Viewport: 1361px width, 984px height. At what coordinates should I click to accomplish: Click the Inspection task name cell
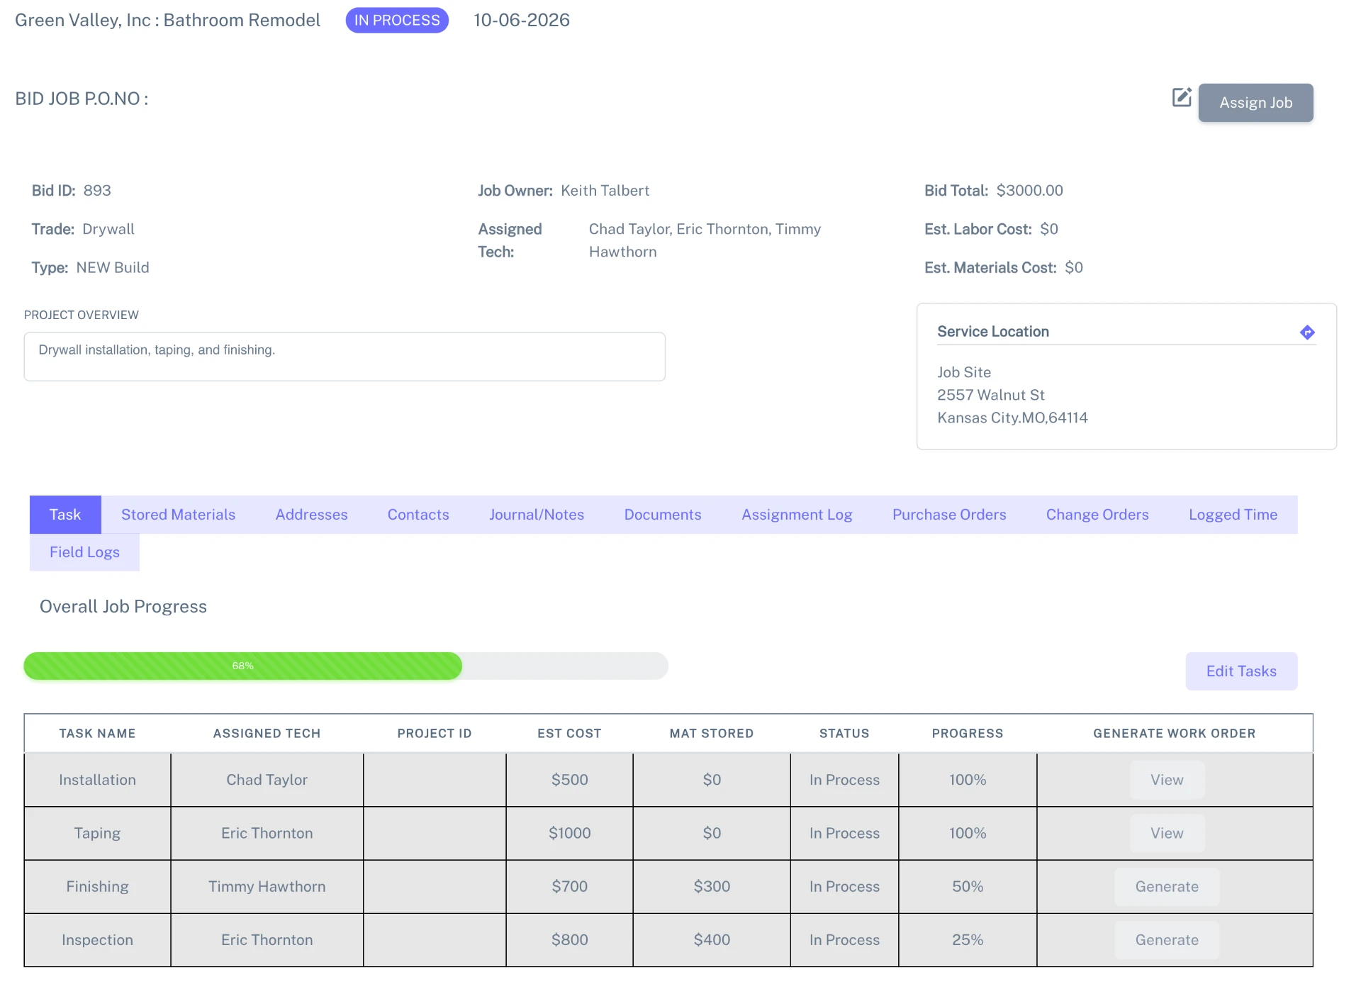tap(97, 939)
